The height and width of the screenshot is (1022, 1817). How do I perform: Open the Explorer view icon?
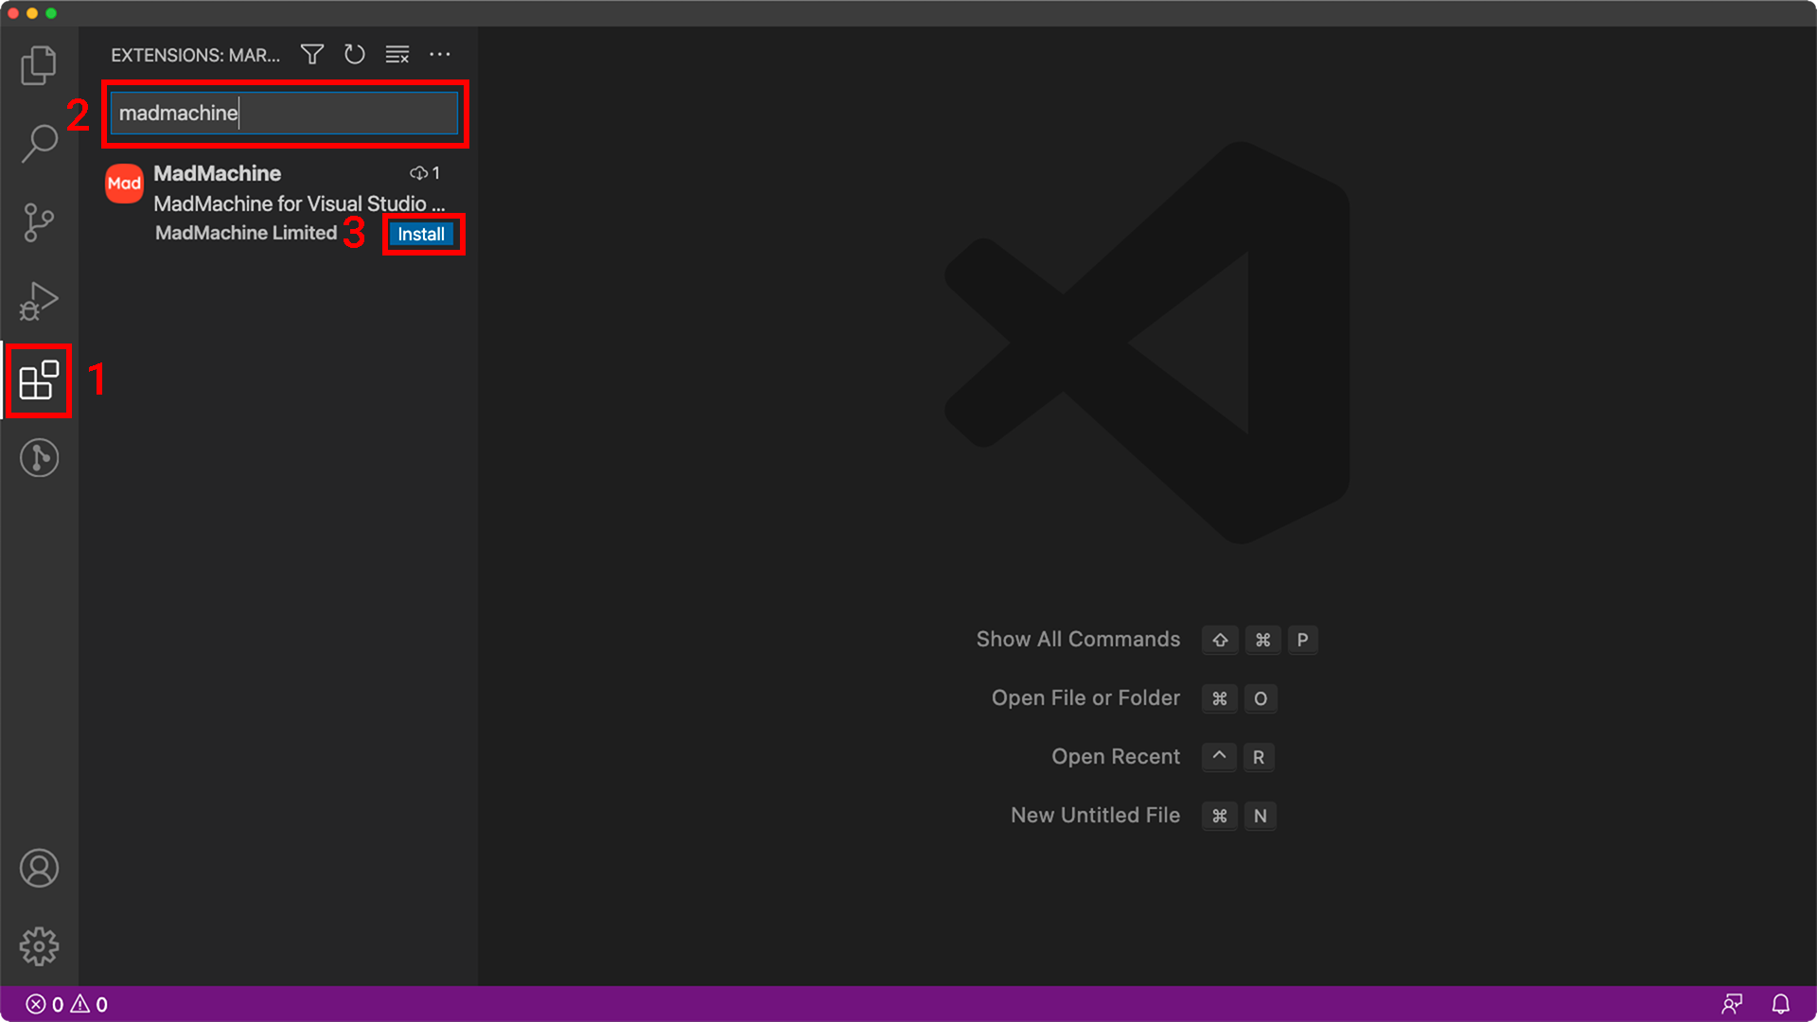39,65
